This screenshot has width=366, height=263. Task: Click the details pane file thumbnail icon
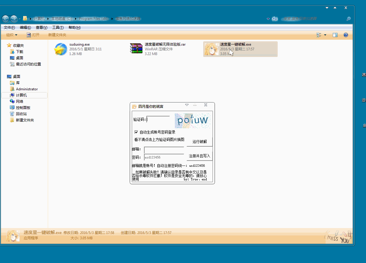coord(13,235)
